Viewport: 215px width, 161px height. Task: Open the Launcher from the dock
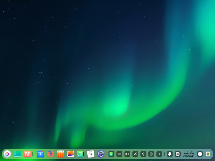(7, 154)
